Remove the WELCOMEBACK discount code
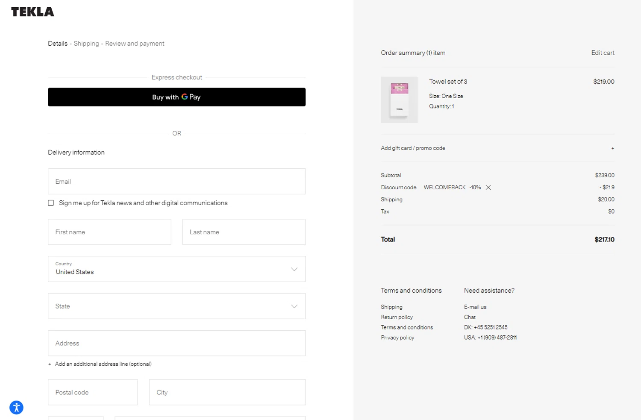 click(488, 188)
